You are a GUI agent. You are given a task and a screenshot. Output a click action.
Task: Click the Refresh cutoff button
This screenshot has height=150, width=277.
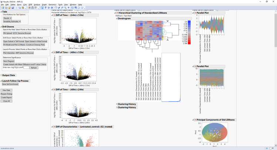[34, 68]
